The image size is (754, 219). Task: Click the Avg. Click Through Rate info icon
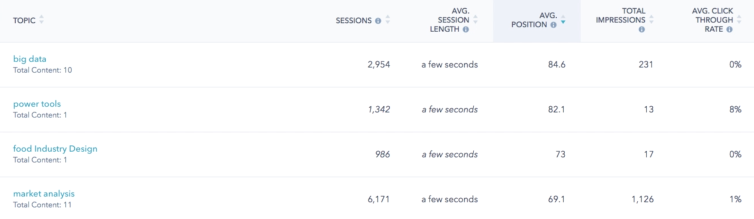(729, 30)
